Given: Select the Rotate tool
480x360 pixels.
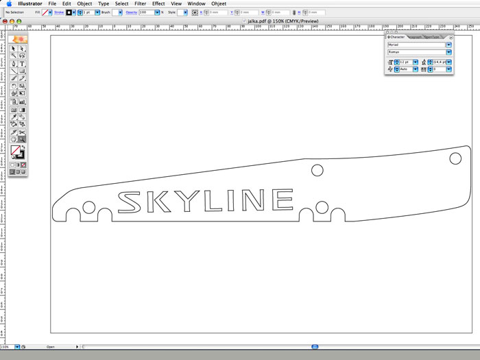Looking at the screenshot, I should coord(14,86).
